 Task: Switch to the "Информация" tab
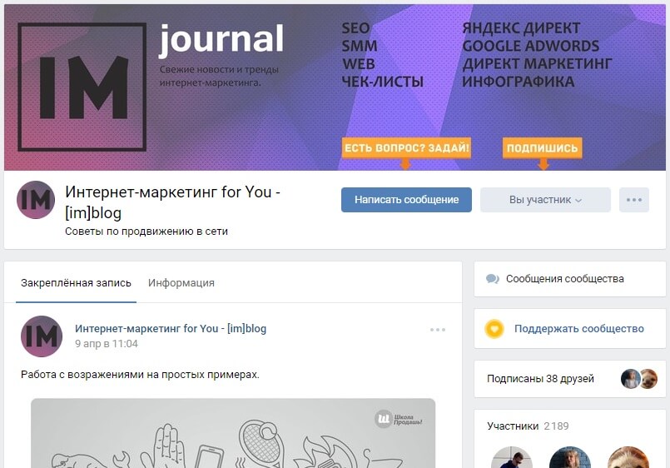(x=181, y=283)
